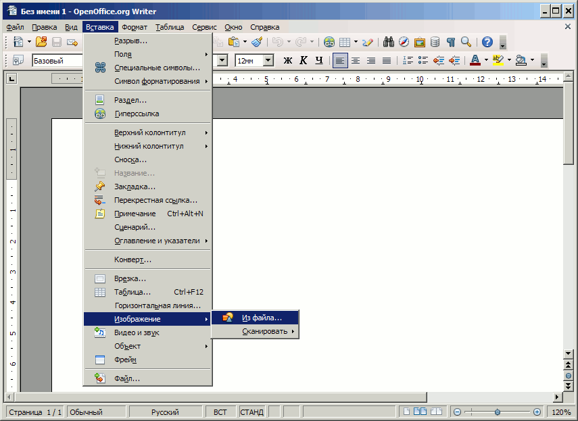
Task: Click the 120% zoom percentage
Action: (x=561, y=412)
